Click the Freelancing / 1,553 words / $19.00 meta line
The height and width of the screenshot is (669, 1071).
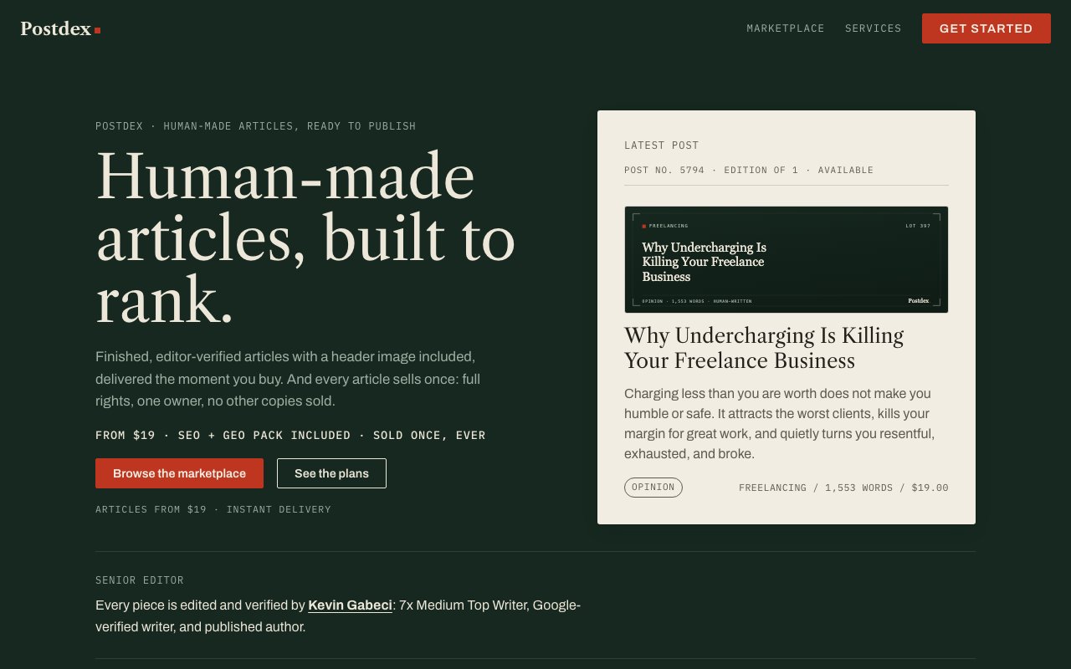pyautogui.click(x=843, y=488)
